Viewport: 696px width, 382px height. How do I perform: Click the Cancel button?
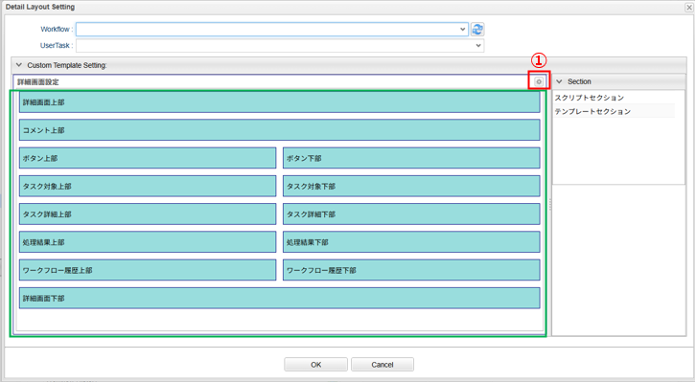[383, 365]
